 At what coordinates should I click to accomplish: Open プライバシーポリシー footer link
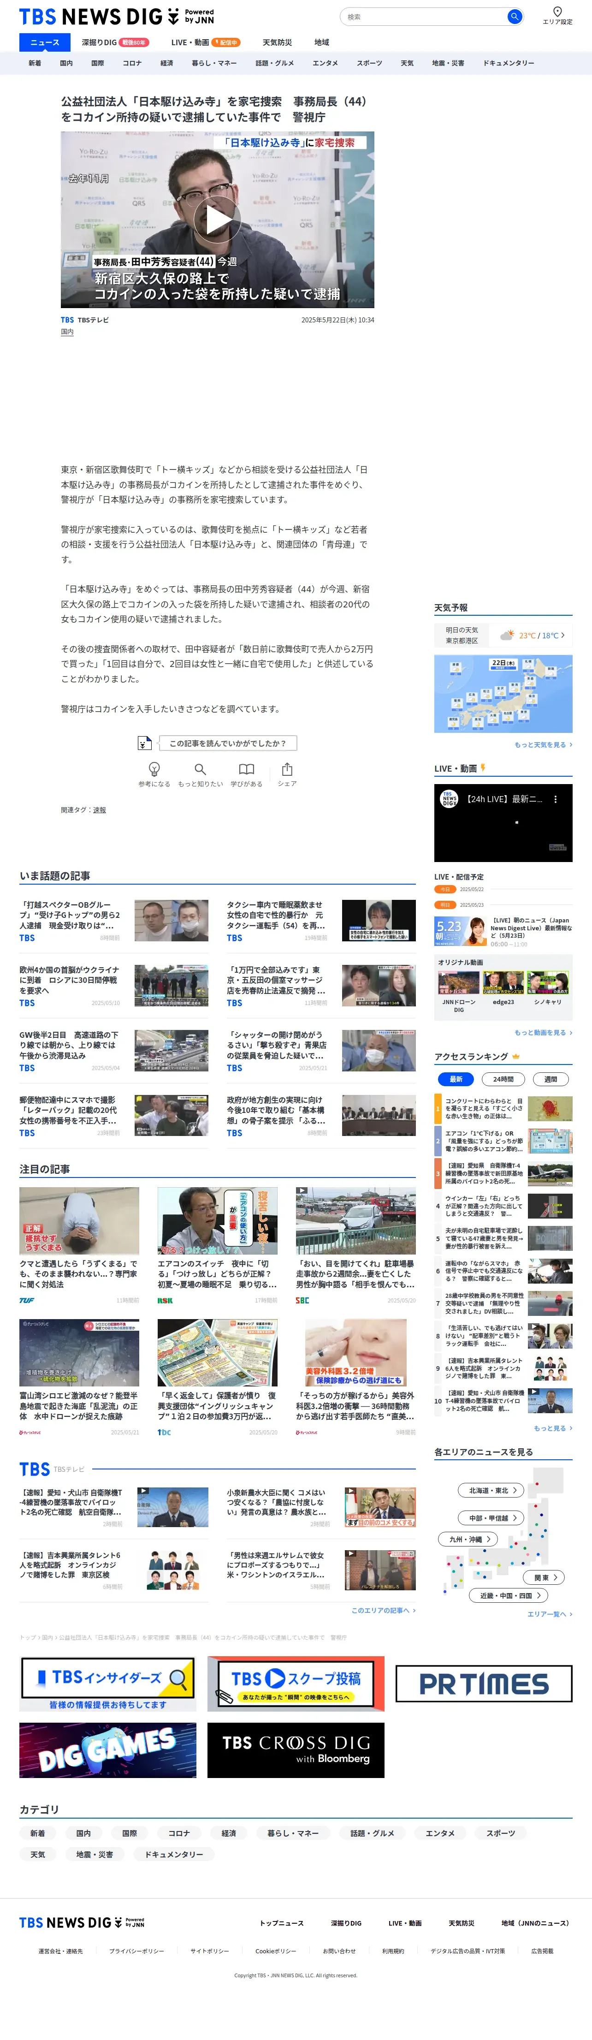137,1951
